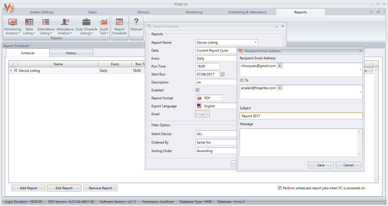Screen dimensions: 388x206
Task: Switch to the Reports ribbon tab
Action: (x=301, y=12)
